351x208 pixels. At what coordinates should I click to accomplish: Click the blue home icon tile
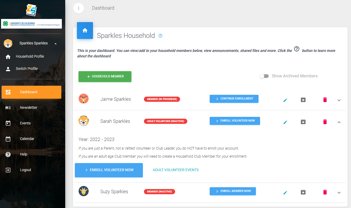point(85,31)
